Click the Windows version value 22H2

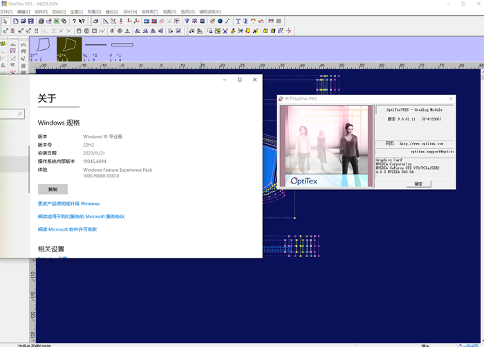tap(89, 145)
